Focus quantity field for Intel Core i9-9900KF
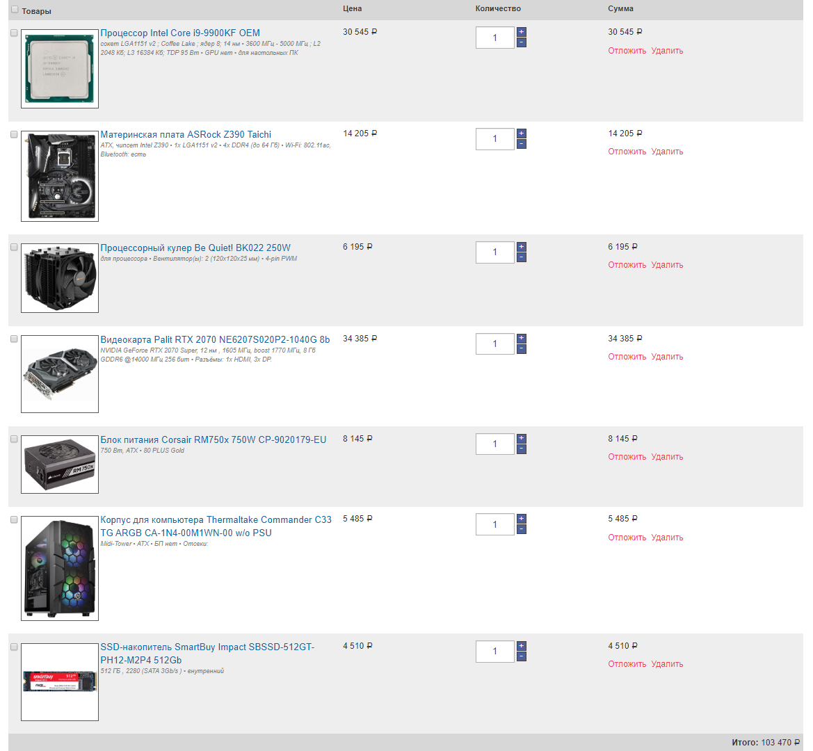This screenshot has height=751, width=813. pos(494,38)
